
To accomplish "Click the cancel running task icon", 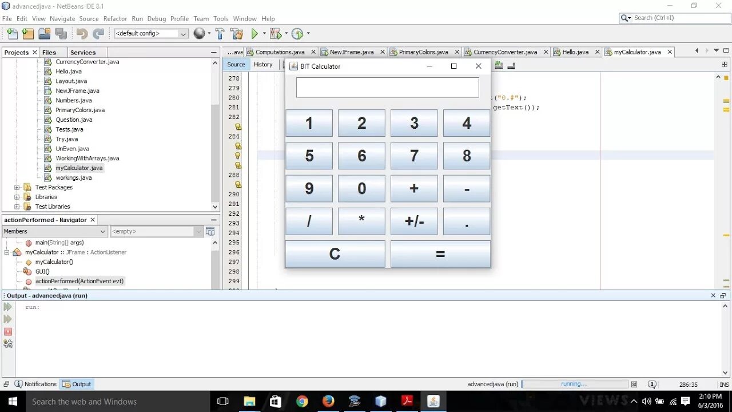I will 634,385.
